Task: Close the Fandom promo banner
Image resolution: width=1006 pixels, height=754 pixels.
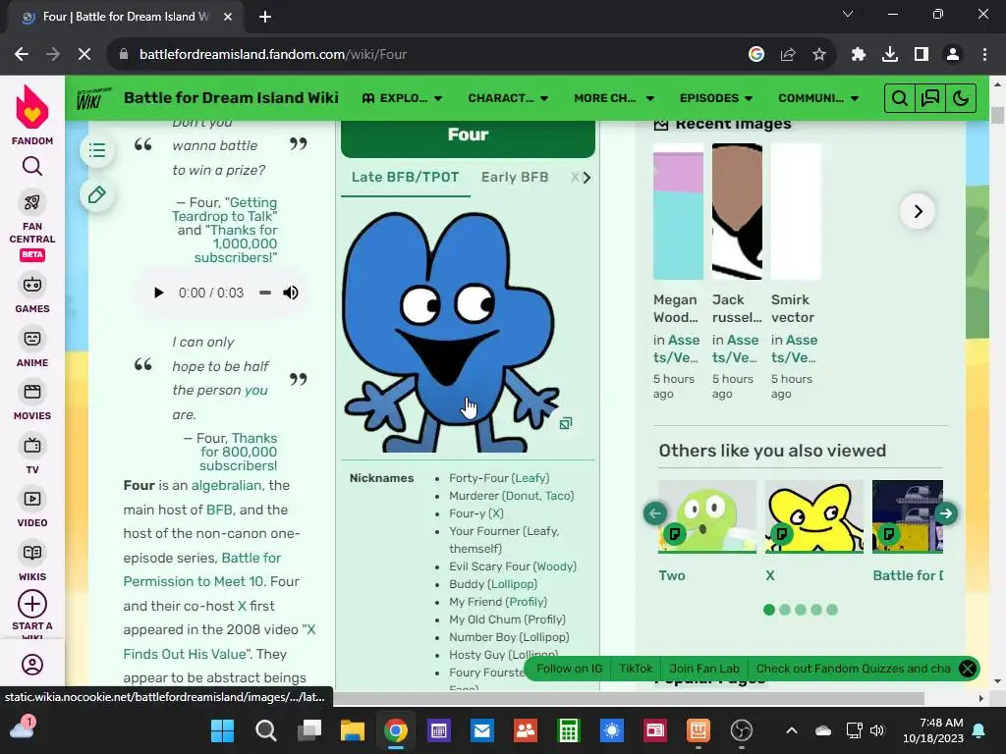Action: coord(968,669)
